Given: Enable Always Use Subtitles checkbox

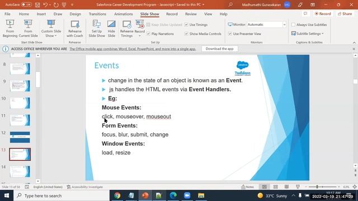Looking at the screenshot, I should 293,25.
